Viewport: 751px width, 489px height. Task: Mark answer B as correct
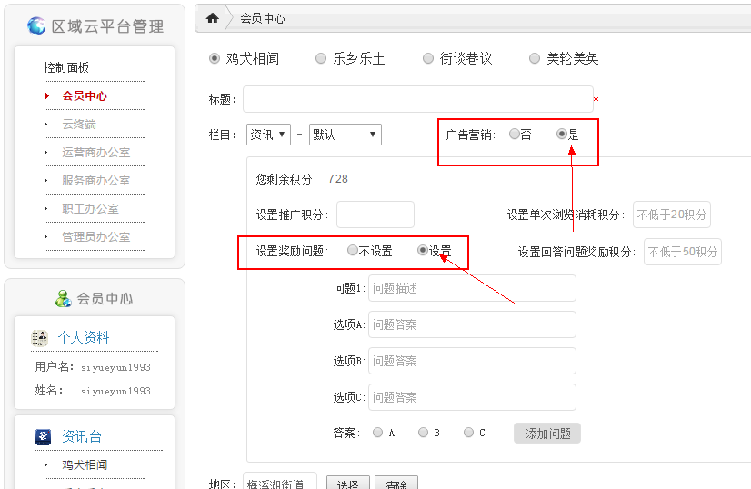click(x=423, y=433)
